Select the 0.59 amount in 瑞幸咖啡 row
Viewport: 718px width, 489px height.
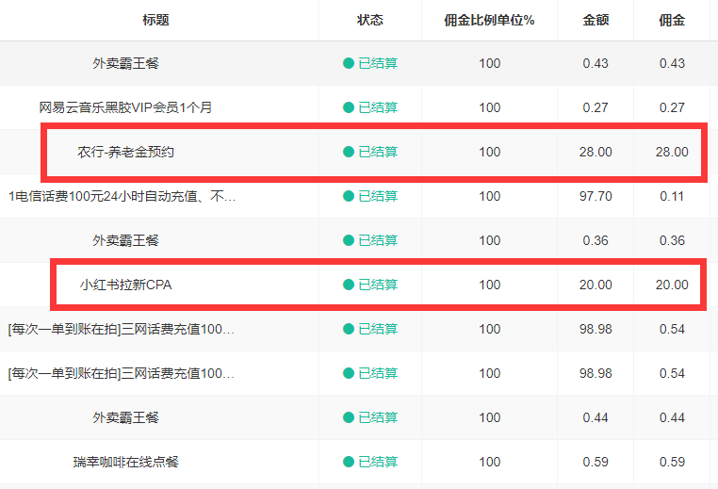[596, 462]
